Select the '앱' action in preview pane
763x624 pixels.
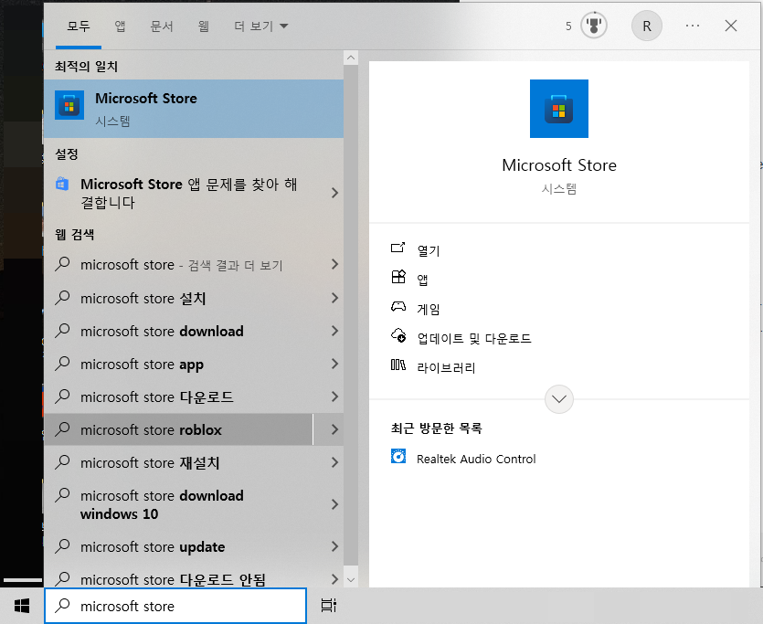click(422, 280)
